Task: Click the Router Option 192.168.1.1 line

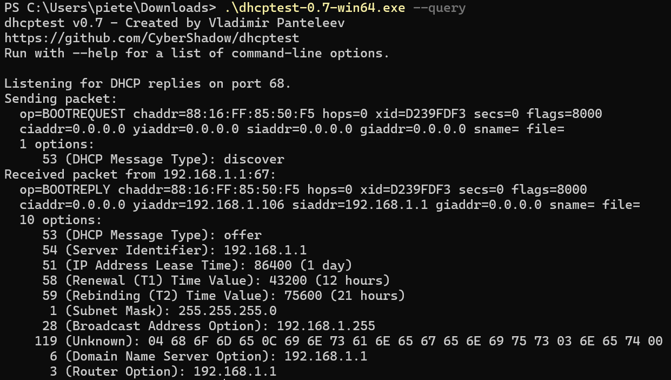Action: [159, 371]
